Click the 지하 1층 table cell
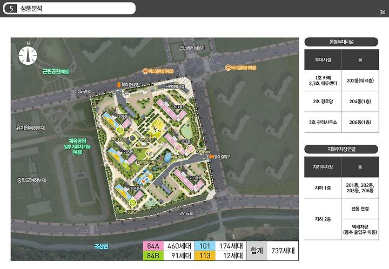Viewport: 389px width, 269px height. pos(323,187)
